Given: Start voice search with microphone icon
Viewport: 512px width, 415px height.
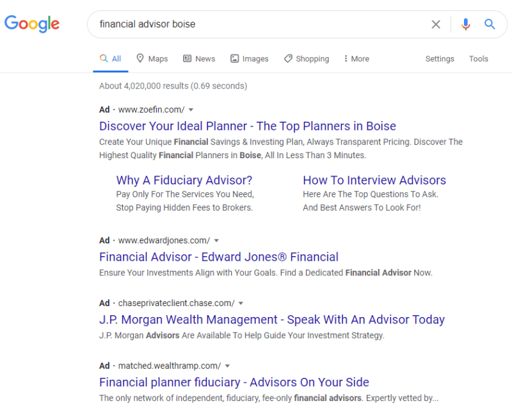Looking at the screenshot, I should 466,24.
